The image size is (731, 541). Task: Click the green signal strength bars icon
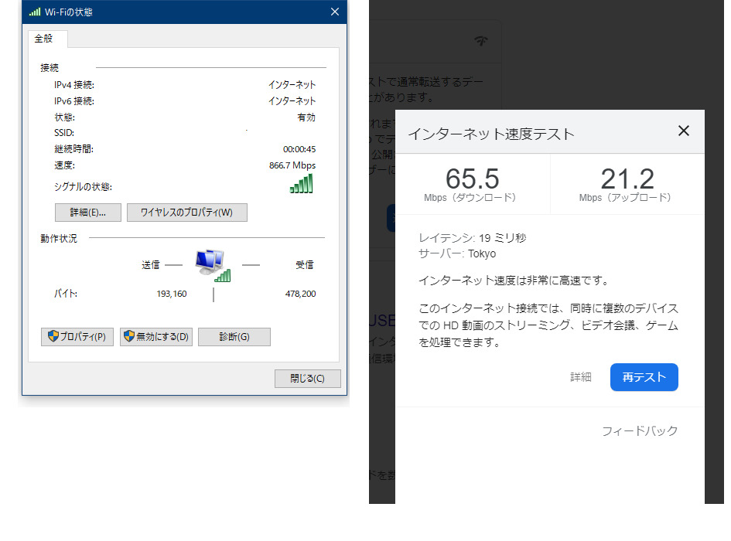tap(301, 184)
